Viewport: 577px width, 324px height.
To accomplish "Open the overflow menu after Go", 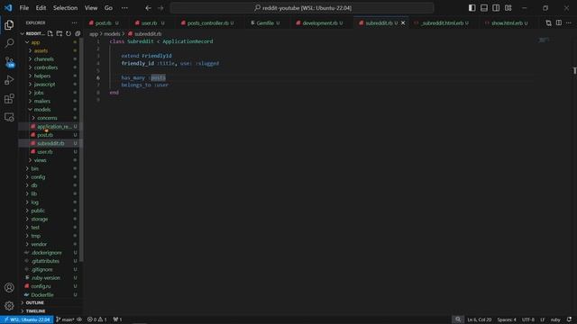I will point(124,8).
